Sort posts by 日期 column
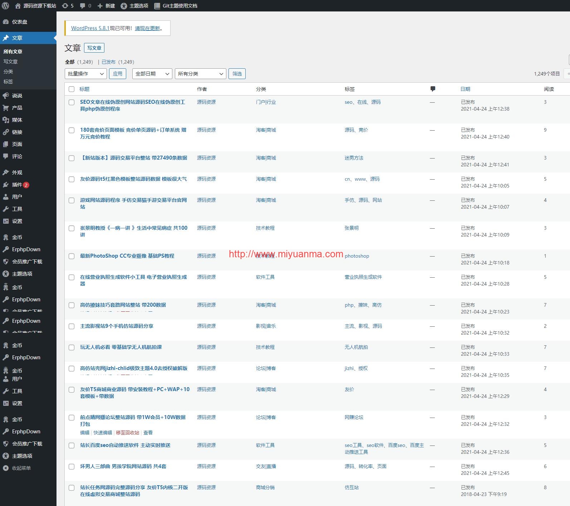 465,89
